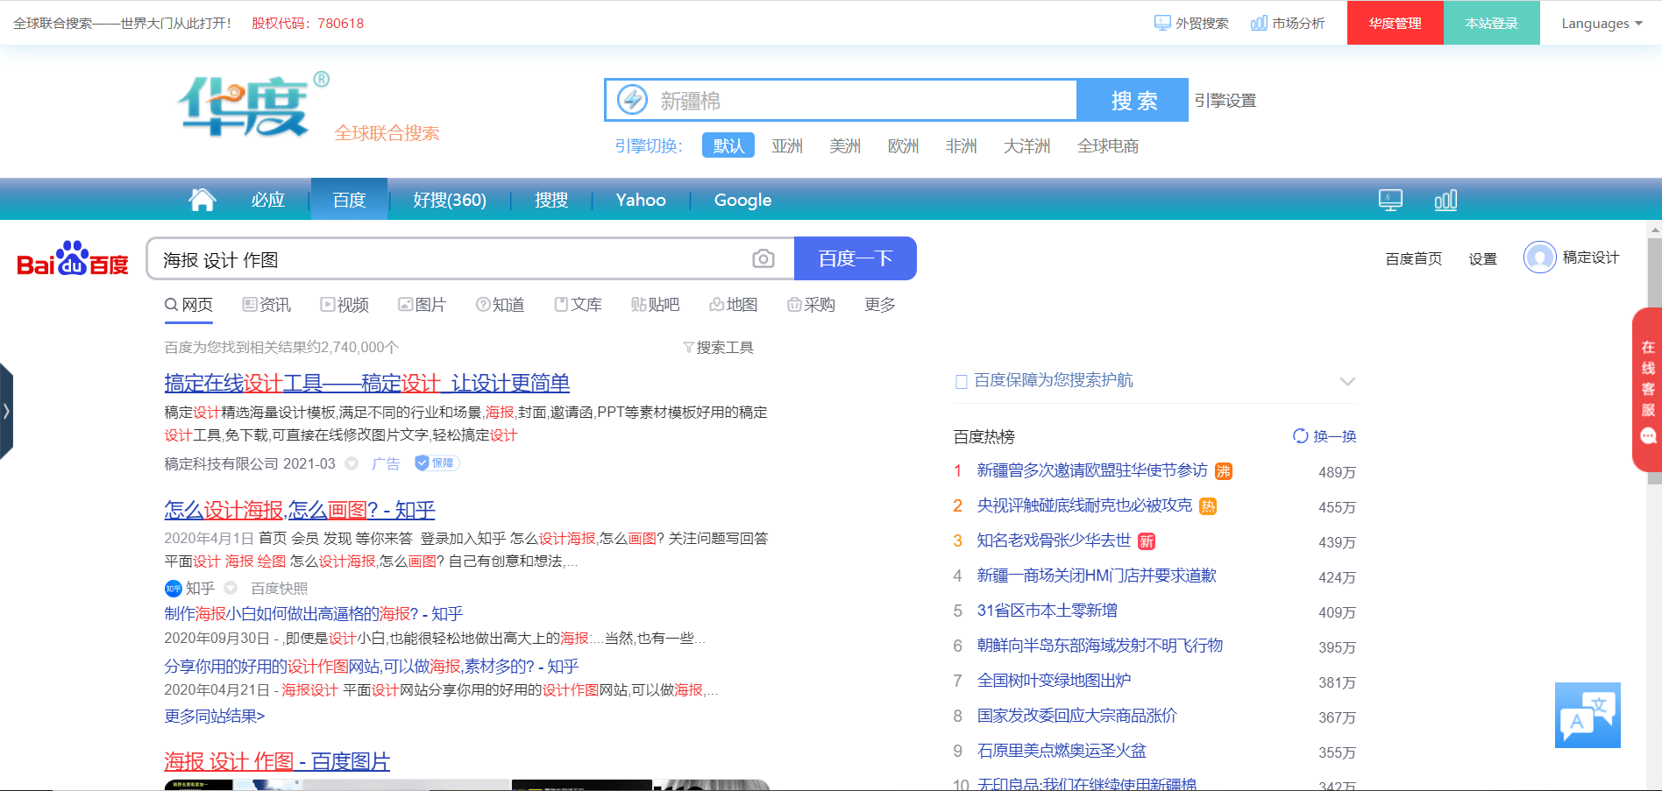Click the lightning icon in Huadu search box
Screen dimensions: 1662x791
pyautogui.click(x=632, y=100)
